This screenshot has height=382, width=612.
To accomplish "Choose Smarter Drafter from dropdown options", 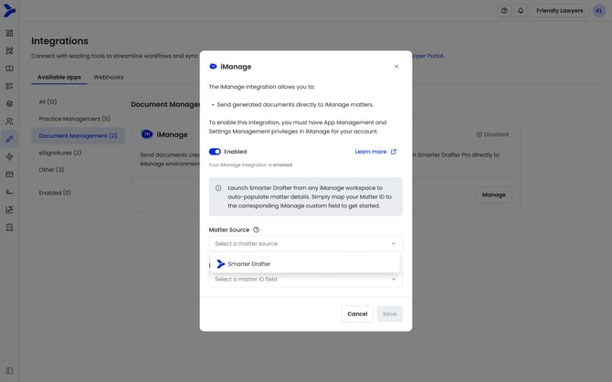I will tap(248, 264).
